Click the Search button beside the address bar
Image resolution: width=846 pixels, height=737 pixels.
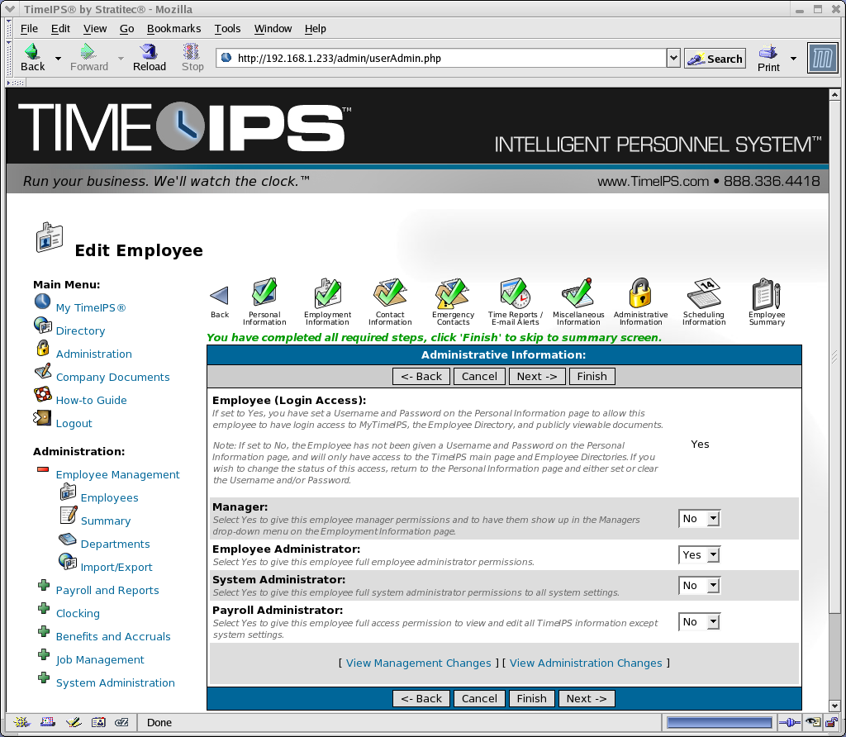[x=715, y=59]
